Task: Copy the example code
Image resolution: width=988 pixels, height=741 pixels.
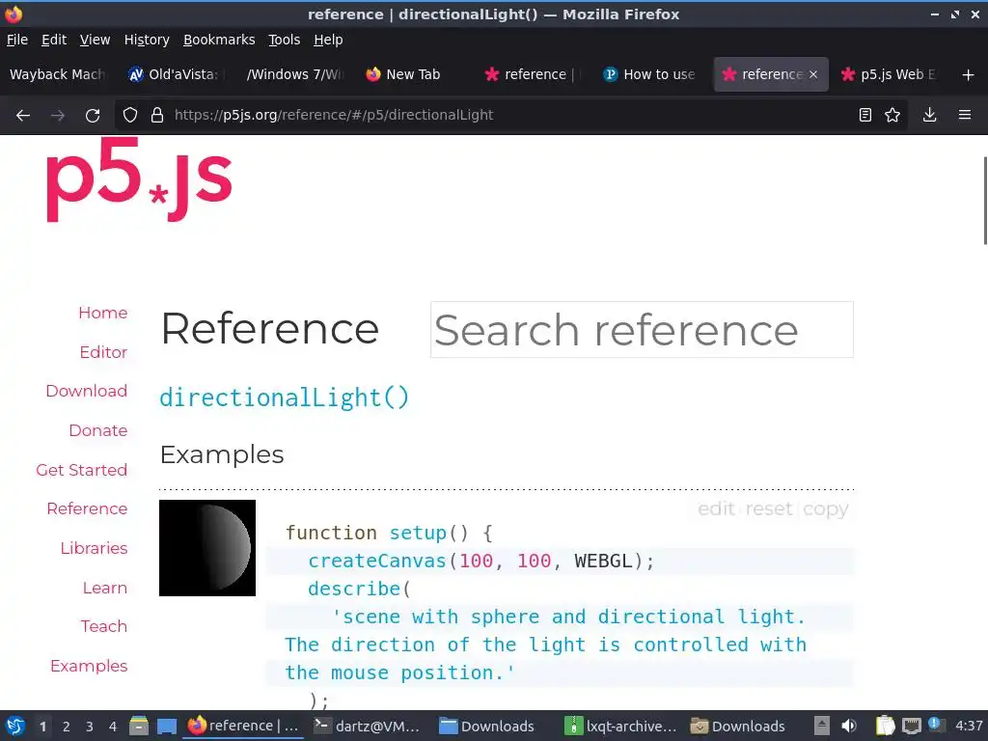Action: [826, 509]
